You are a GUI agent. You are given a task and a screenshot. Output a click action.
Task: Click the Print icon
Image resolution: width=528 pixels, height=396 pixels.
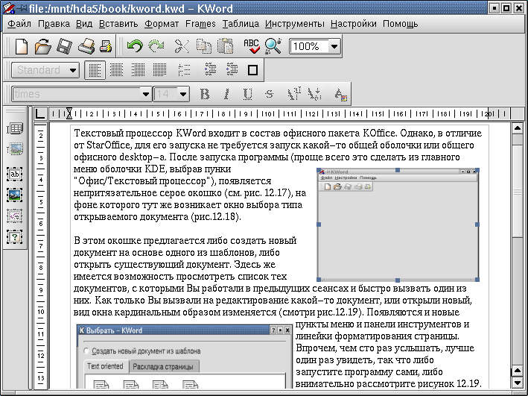pyautogui.click(x=86, y=46)
